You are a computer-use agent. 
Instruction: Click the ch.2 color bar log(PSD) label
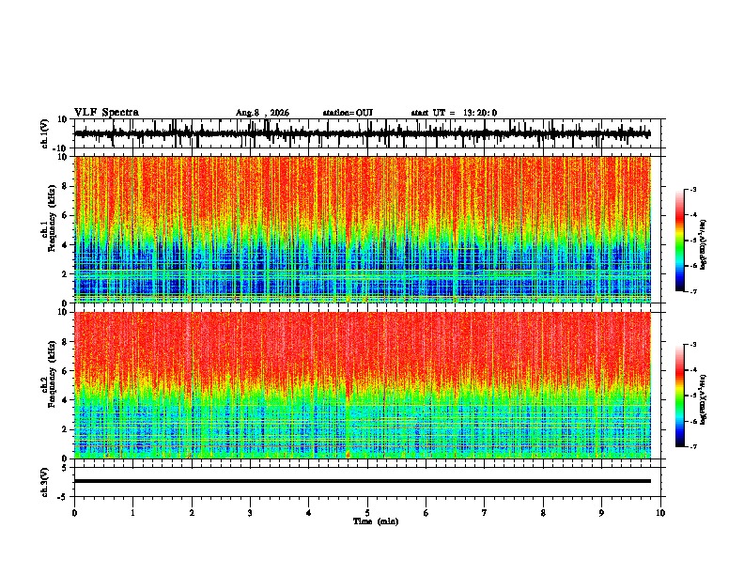(x=703, y=399)
